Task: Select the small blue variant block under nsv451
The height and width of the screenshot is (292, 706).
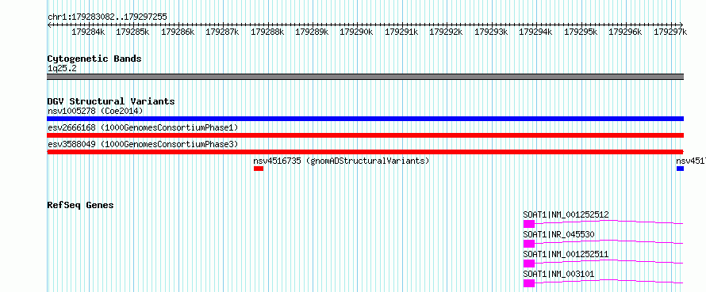Action: pyautogui.click(x=681, y=169)
